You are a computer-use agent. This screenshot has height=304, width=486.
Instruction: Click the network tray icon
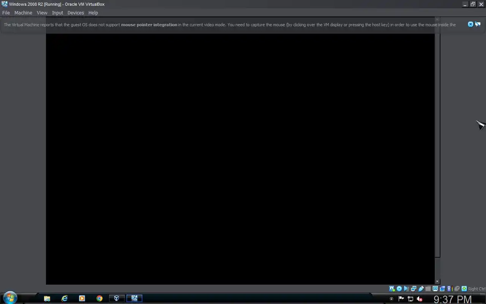click(x=410, y=299)
